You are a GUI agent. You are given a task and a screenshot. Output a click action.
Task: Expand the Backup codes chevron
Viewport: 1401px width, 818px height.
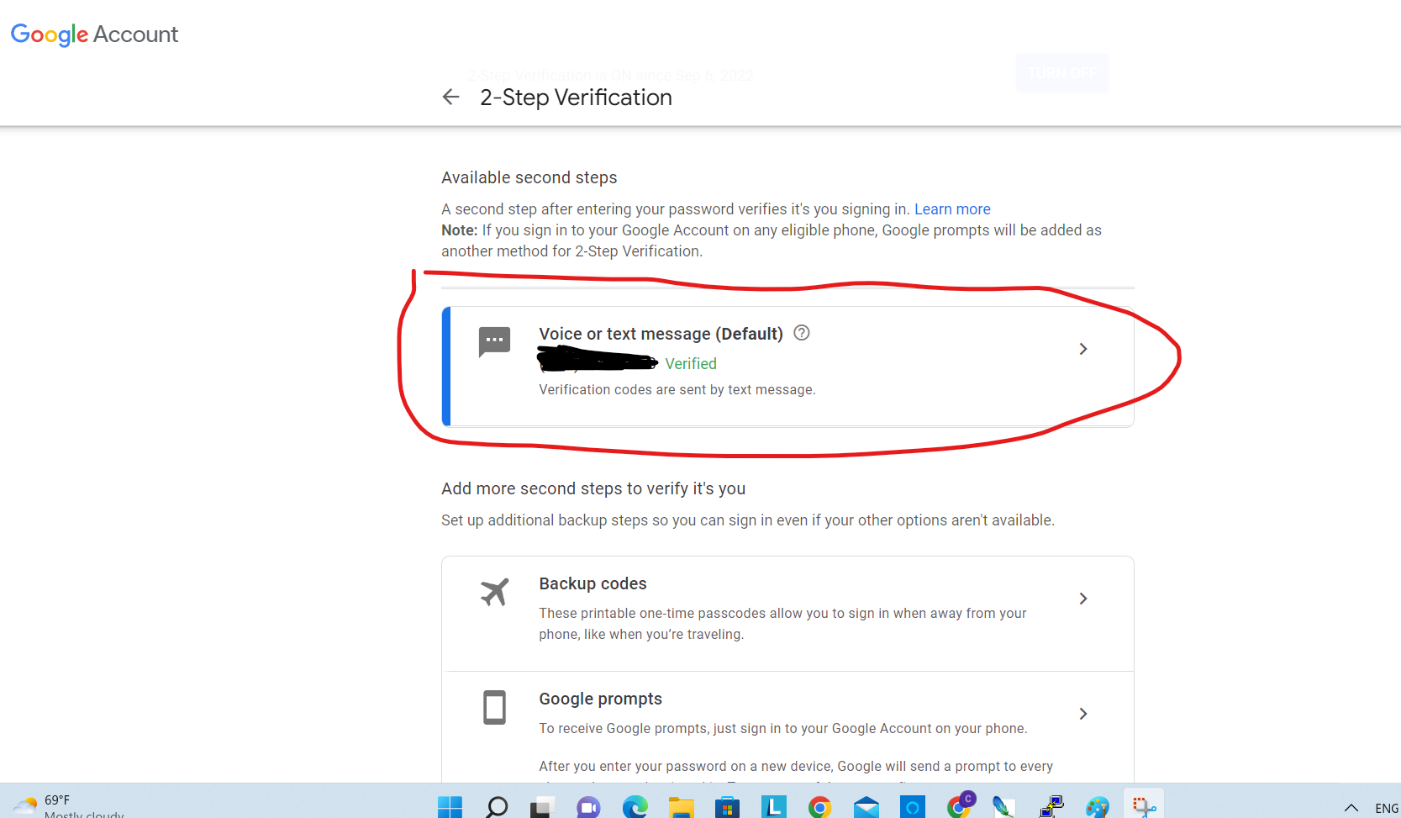(x=1083, y=599)
